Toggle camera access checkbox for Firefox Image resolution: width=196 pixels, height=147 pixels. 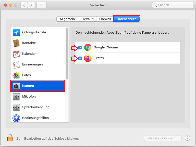(80, 58)
